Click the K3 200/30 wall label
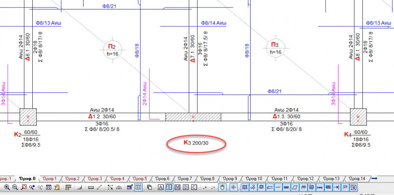The image size is (394, 195). (196, 143)
